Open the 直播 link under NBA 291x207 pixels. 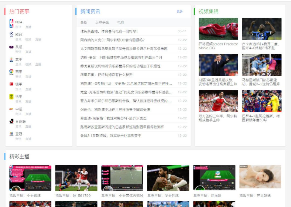coord(29,27)
